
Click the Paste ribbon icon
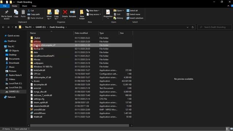pyautogui.click(x=23, y=14)
